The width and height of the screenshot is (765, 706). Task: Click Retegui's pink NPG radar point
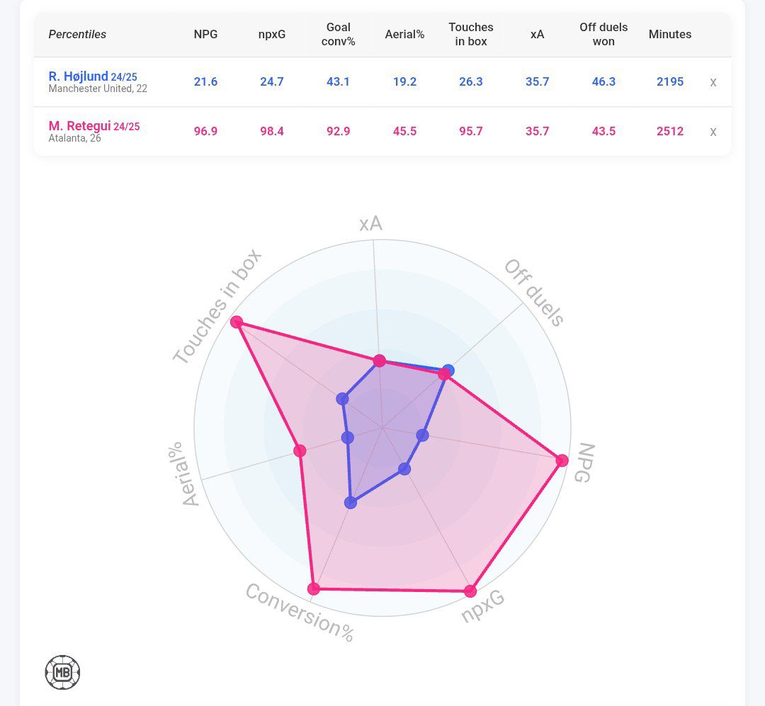click(562, 461)
